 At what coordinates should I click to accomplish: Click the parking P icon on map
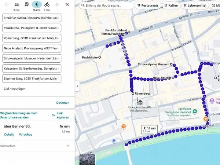click(x=114, y=141)
